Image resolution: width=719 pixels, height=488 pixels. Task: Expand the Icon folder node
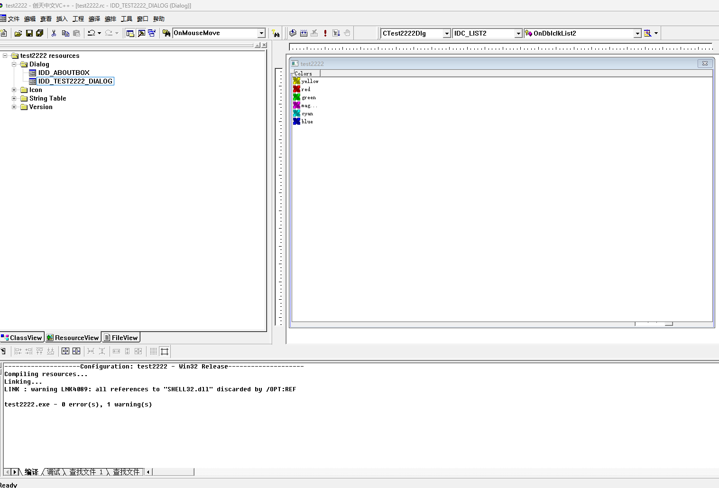pyautogui.click(x=14, y=90)
